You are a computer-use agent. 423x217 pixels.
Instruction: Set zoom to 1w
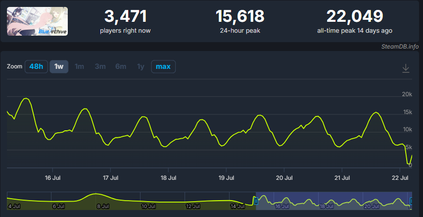tap(59, 66)
